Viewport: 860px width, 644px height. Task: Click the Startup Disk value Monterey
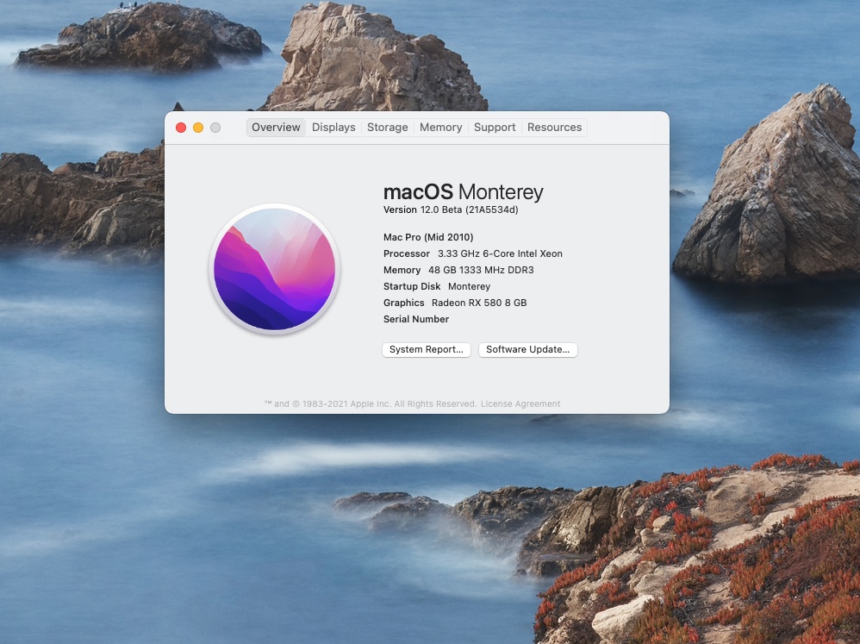tap(469, 286)
